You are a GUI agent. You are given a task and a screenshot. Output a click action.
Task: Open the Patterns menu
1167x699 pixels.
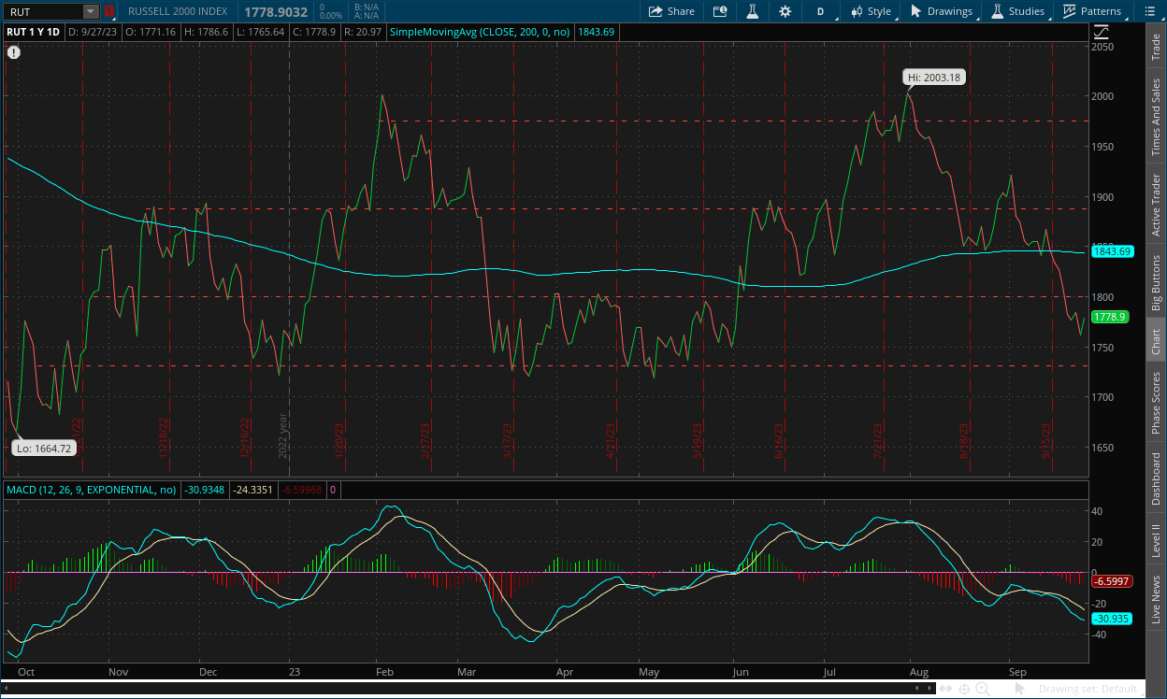[x=1091, y=11]
